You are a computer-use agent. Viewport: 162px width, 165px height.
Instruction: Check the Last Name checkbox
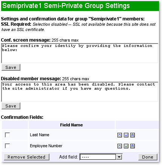coord(7,135)
